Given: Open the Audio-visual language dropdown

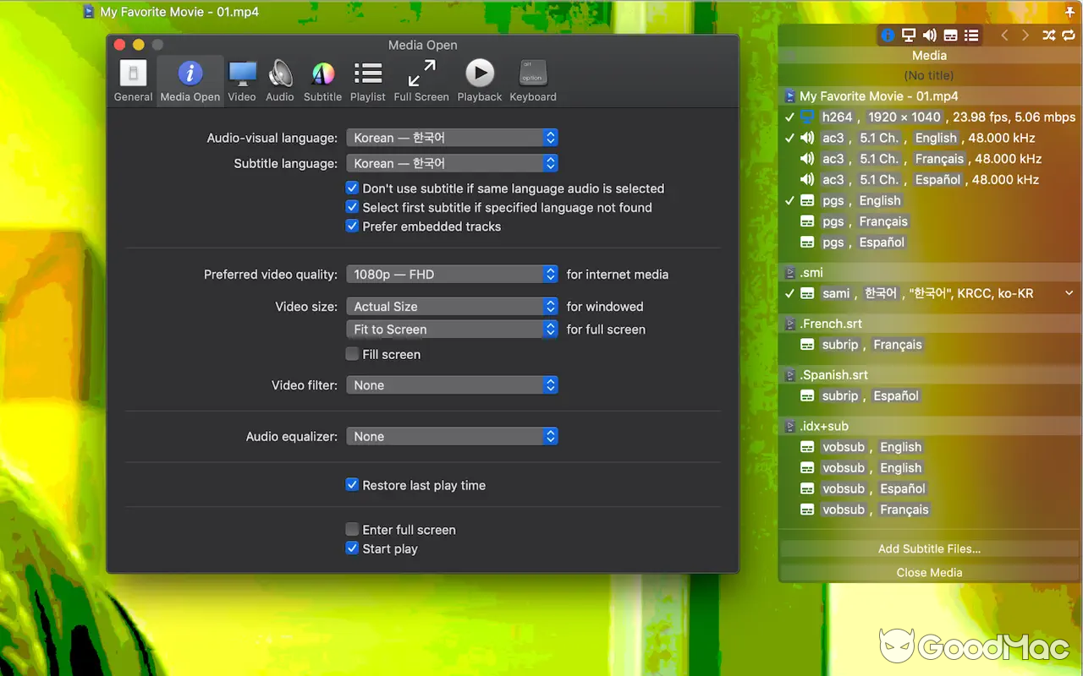Looking at the screenshot, I should pyautogui.click(x=452, y=137).
